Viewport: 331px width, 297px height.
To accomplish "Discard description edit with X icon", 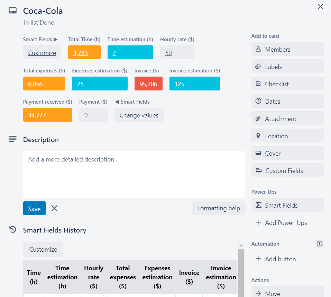I will pos(54,208).
